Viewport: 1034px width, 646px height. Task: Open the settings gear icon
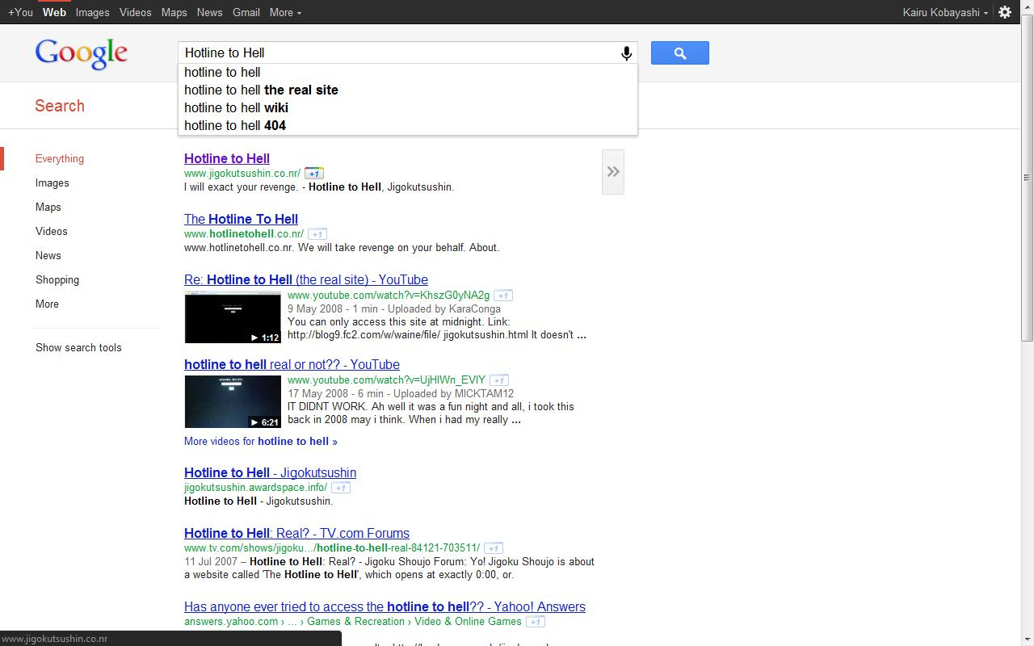[1005, 12]
